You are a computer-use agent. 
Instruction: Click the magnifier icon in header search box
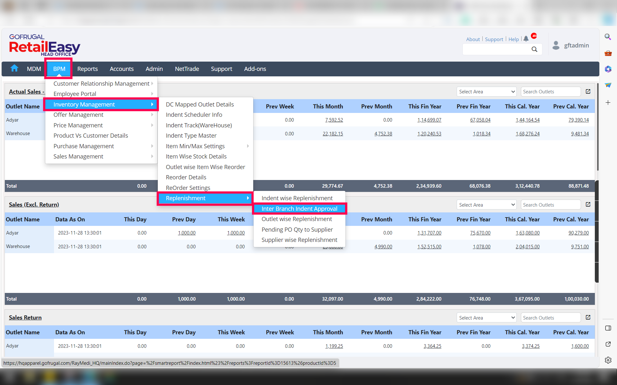pos(534,49)
